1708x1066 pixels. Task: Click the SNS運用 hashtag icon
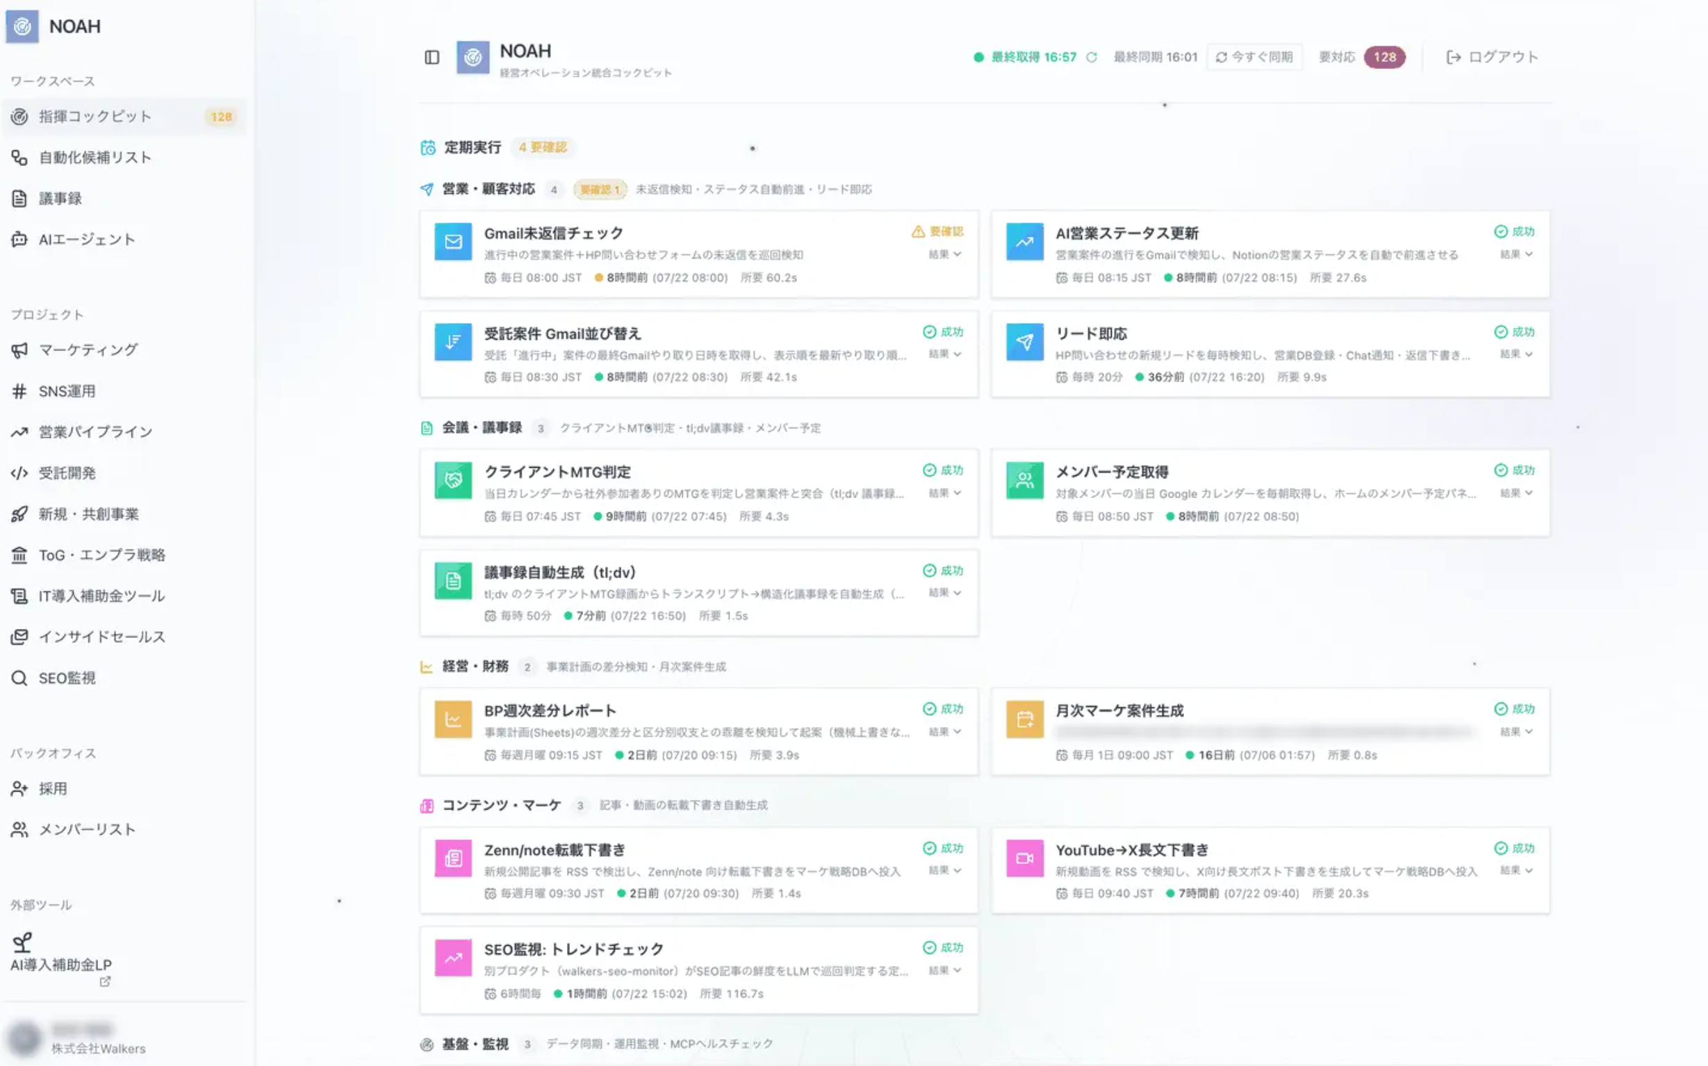(19, 391)
